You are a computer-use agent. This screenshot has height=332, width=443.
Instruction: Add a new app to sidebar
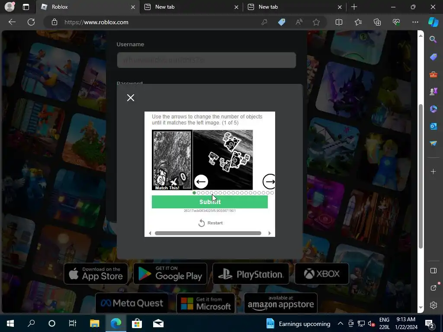433,171
